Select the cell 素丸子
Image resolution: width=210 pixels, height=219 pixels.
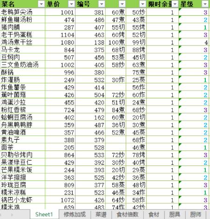[x=22, y=140]
